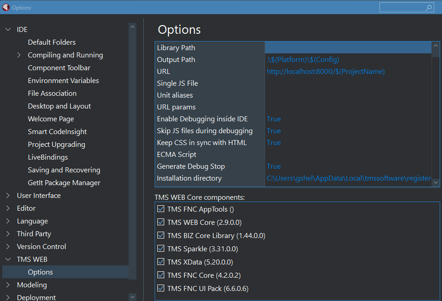The image size is (442, 301).
Task: Click True value for Generate Debug Stop
Action: [x=274, y=166]
